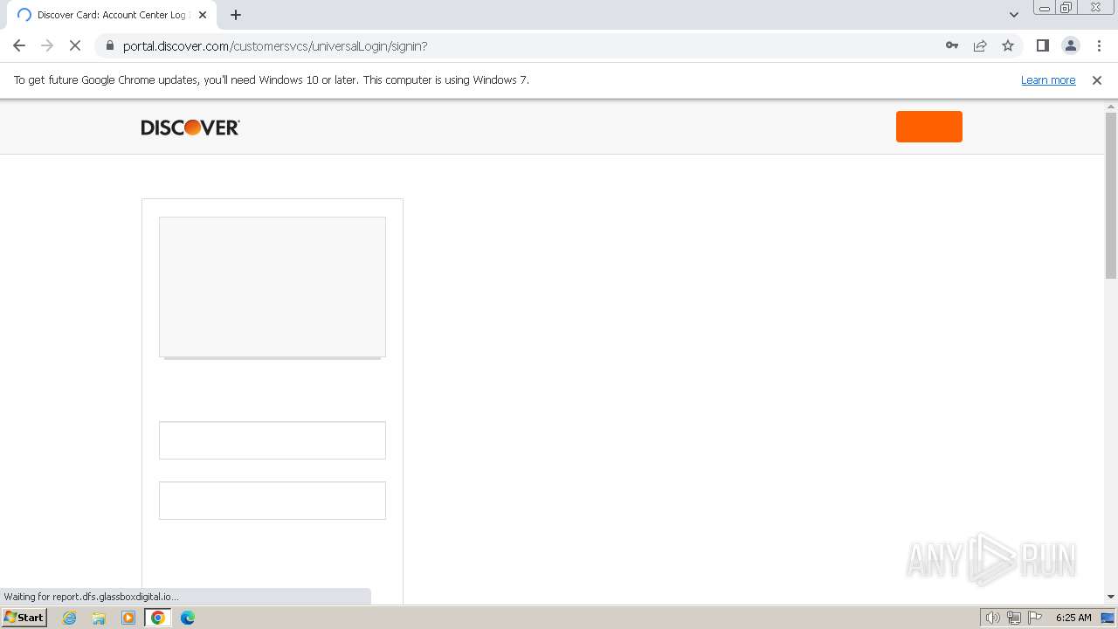Open the Action Center flag icon

pyautogui.click(x=1035, y=618)
